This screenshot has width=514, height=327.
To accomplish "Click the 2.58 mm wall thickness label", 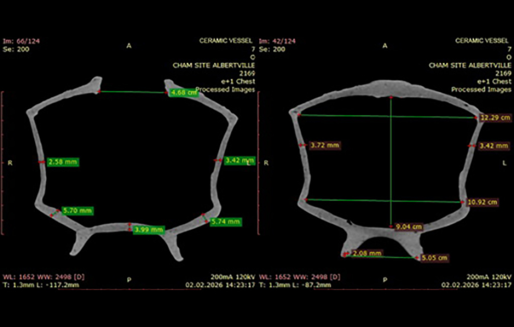I will [63, 162].
